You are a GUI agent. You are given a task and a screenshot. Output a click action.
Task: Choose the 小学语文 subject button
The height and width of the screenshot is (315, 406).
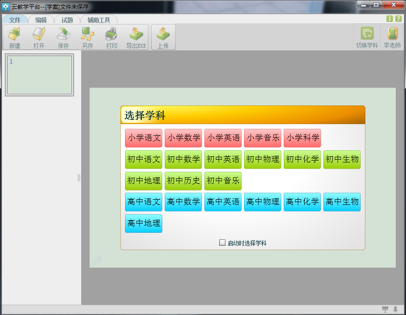coord(144,138)
